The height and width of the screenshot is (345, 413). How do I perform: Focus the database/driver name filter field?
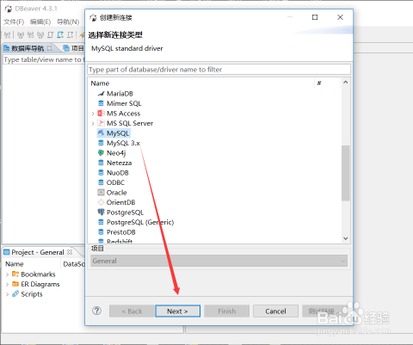point(219,70)
